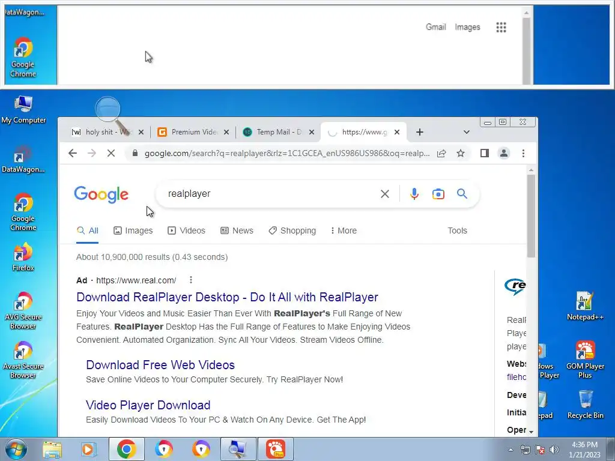615x461 pixels.
Task: Open the Google Chrome desktop shortcut
Action: tap(23, 212)
